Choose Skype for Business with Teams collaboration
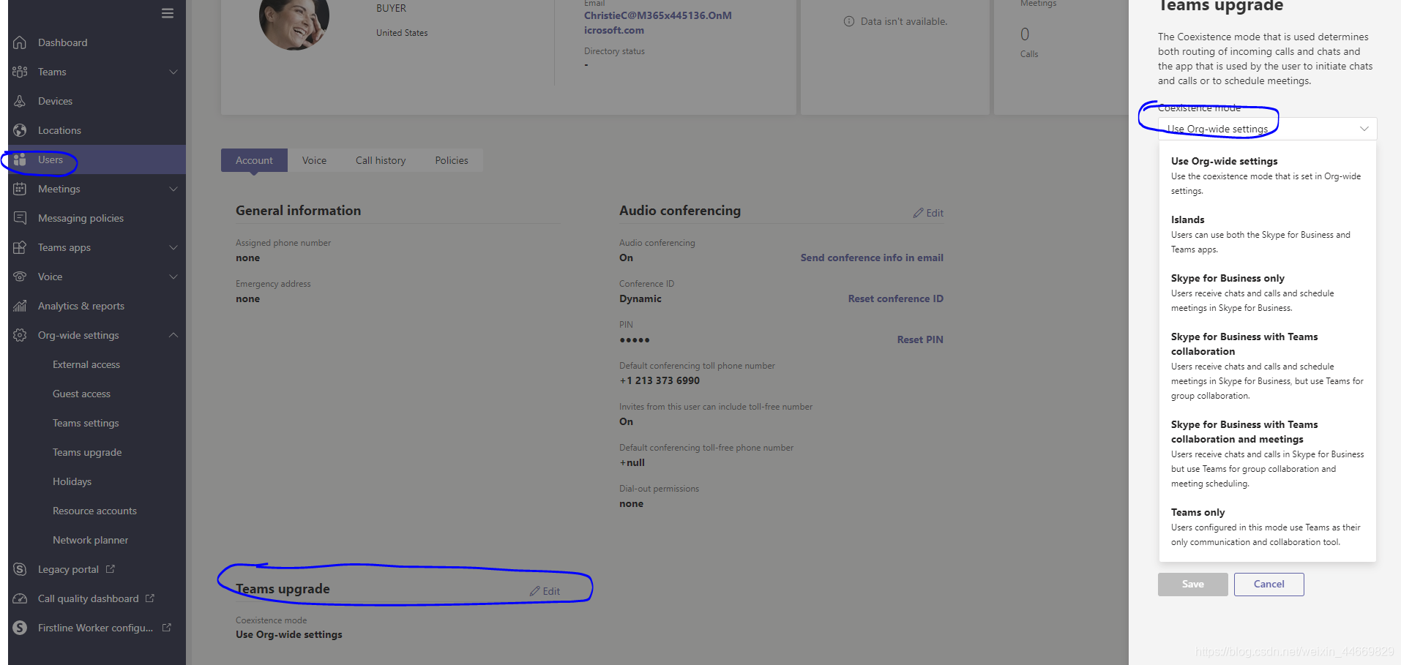 coord(1267,366)
